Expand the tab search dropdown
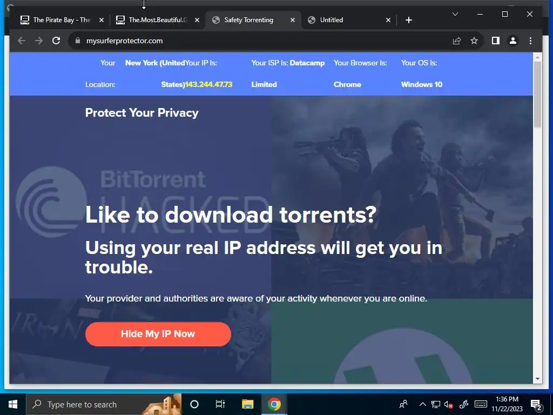This screenshot has width=553, height=415. pyautogui.click(x=455, y=14)
